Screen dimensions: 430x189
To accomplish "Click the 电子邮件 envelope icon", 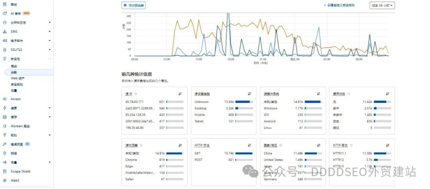I will coord(5,40).
